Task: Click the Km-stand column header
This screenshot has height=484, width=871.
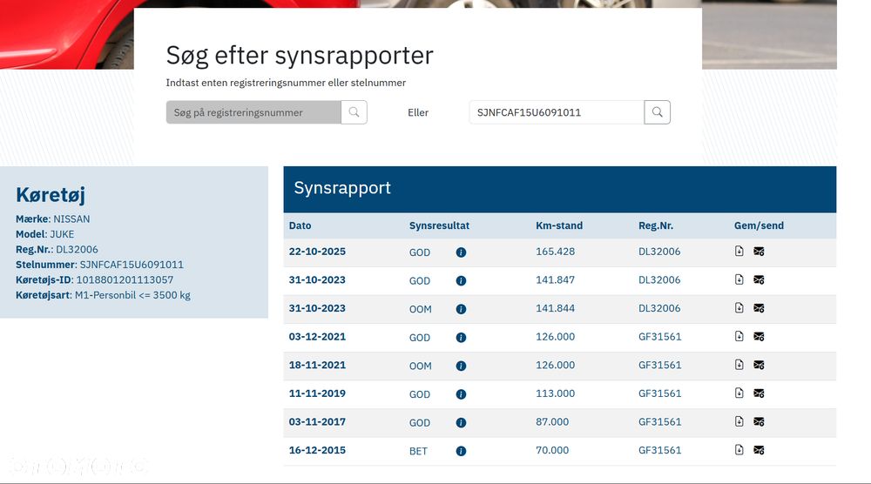Action: point(559,225)
